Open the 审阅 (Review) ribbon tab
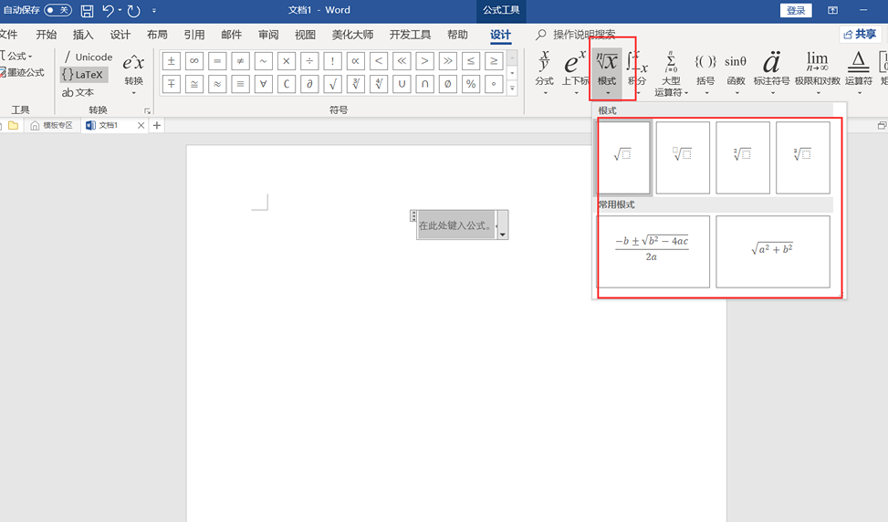This screenshot has width=888, height=522. coord(268,35)
